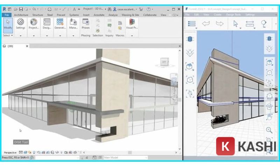Viewport: 280px width, 166px height.
Task: Expand the Design Options panel dropdown arrow
Action: pyautogui.click(x=47, y=36)
